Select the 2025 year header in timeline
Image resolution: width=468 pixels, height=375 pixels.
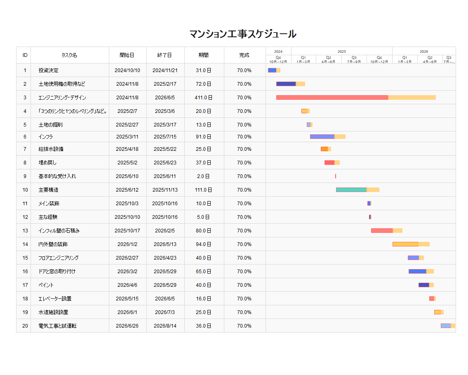point(341,51)
